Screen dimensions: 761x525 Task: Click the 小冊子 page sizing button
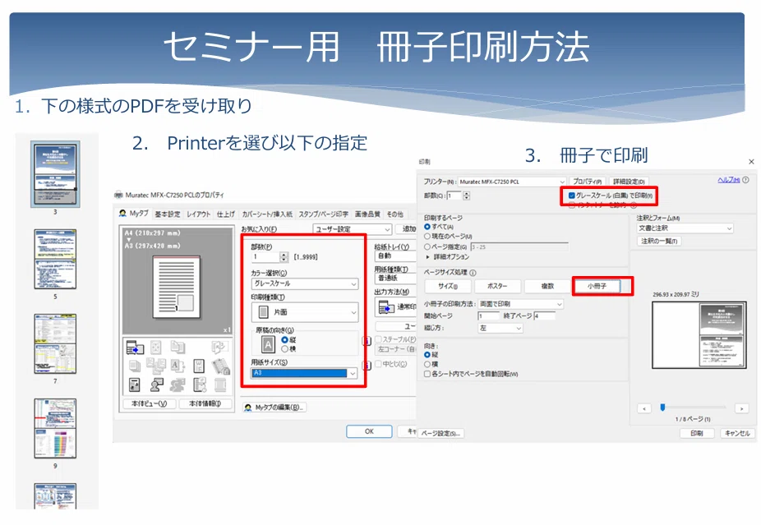tap(597, 286)
